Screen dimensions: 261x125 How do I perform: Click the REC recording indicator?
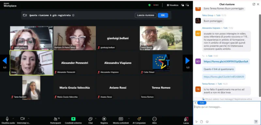(156, 5)
